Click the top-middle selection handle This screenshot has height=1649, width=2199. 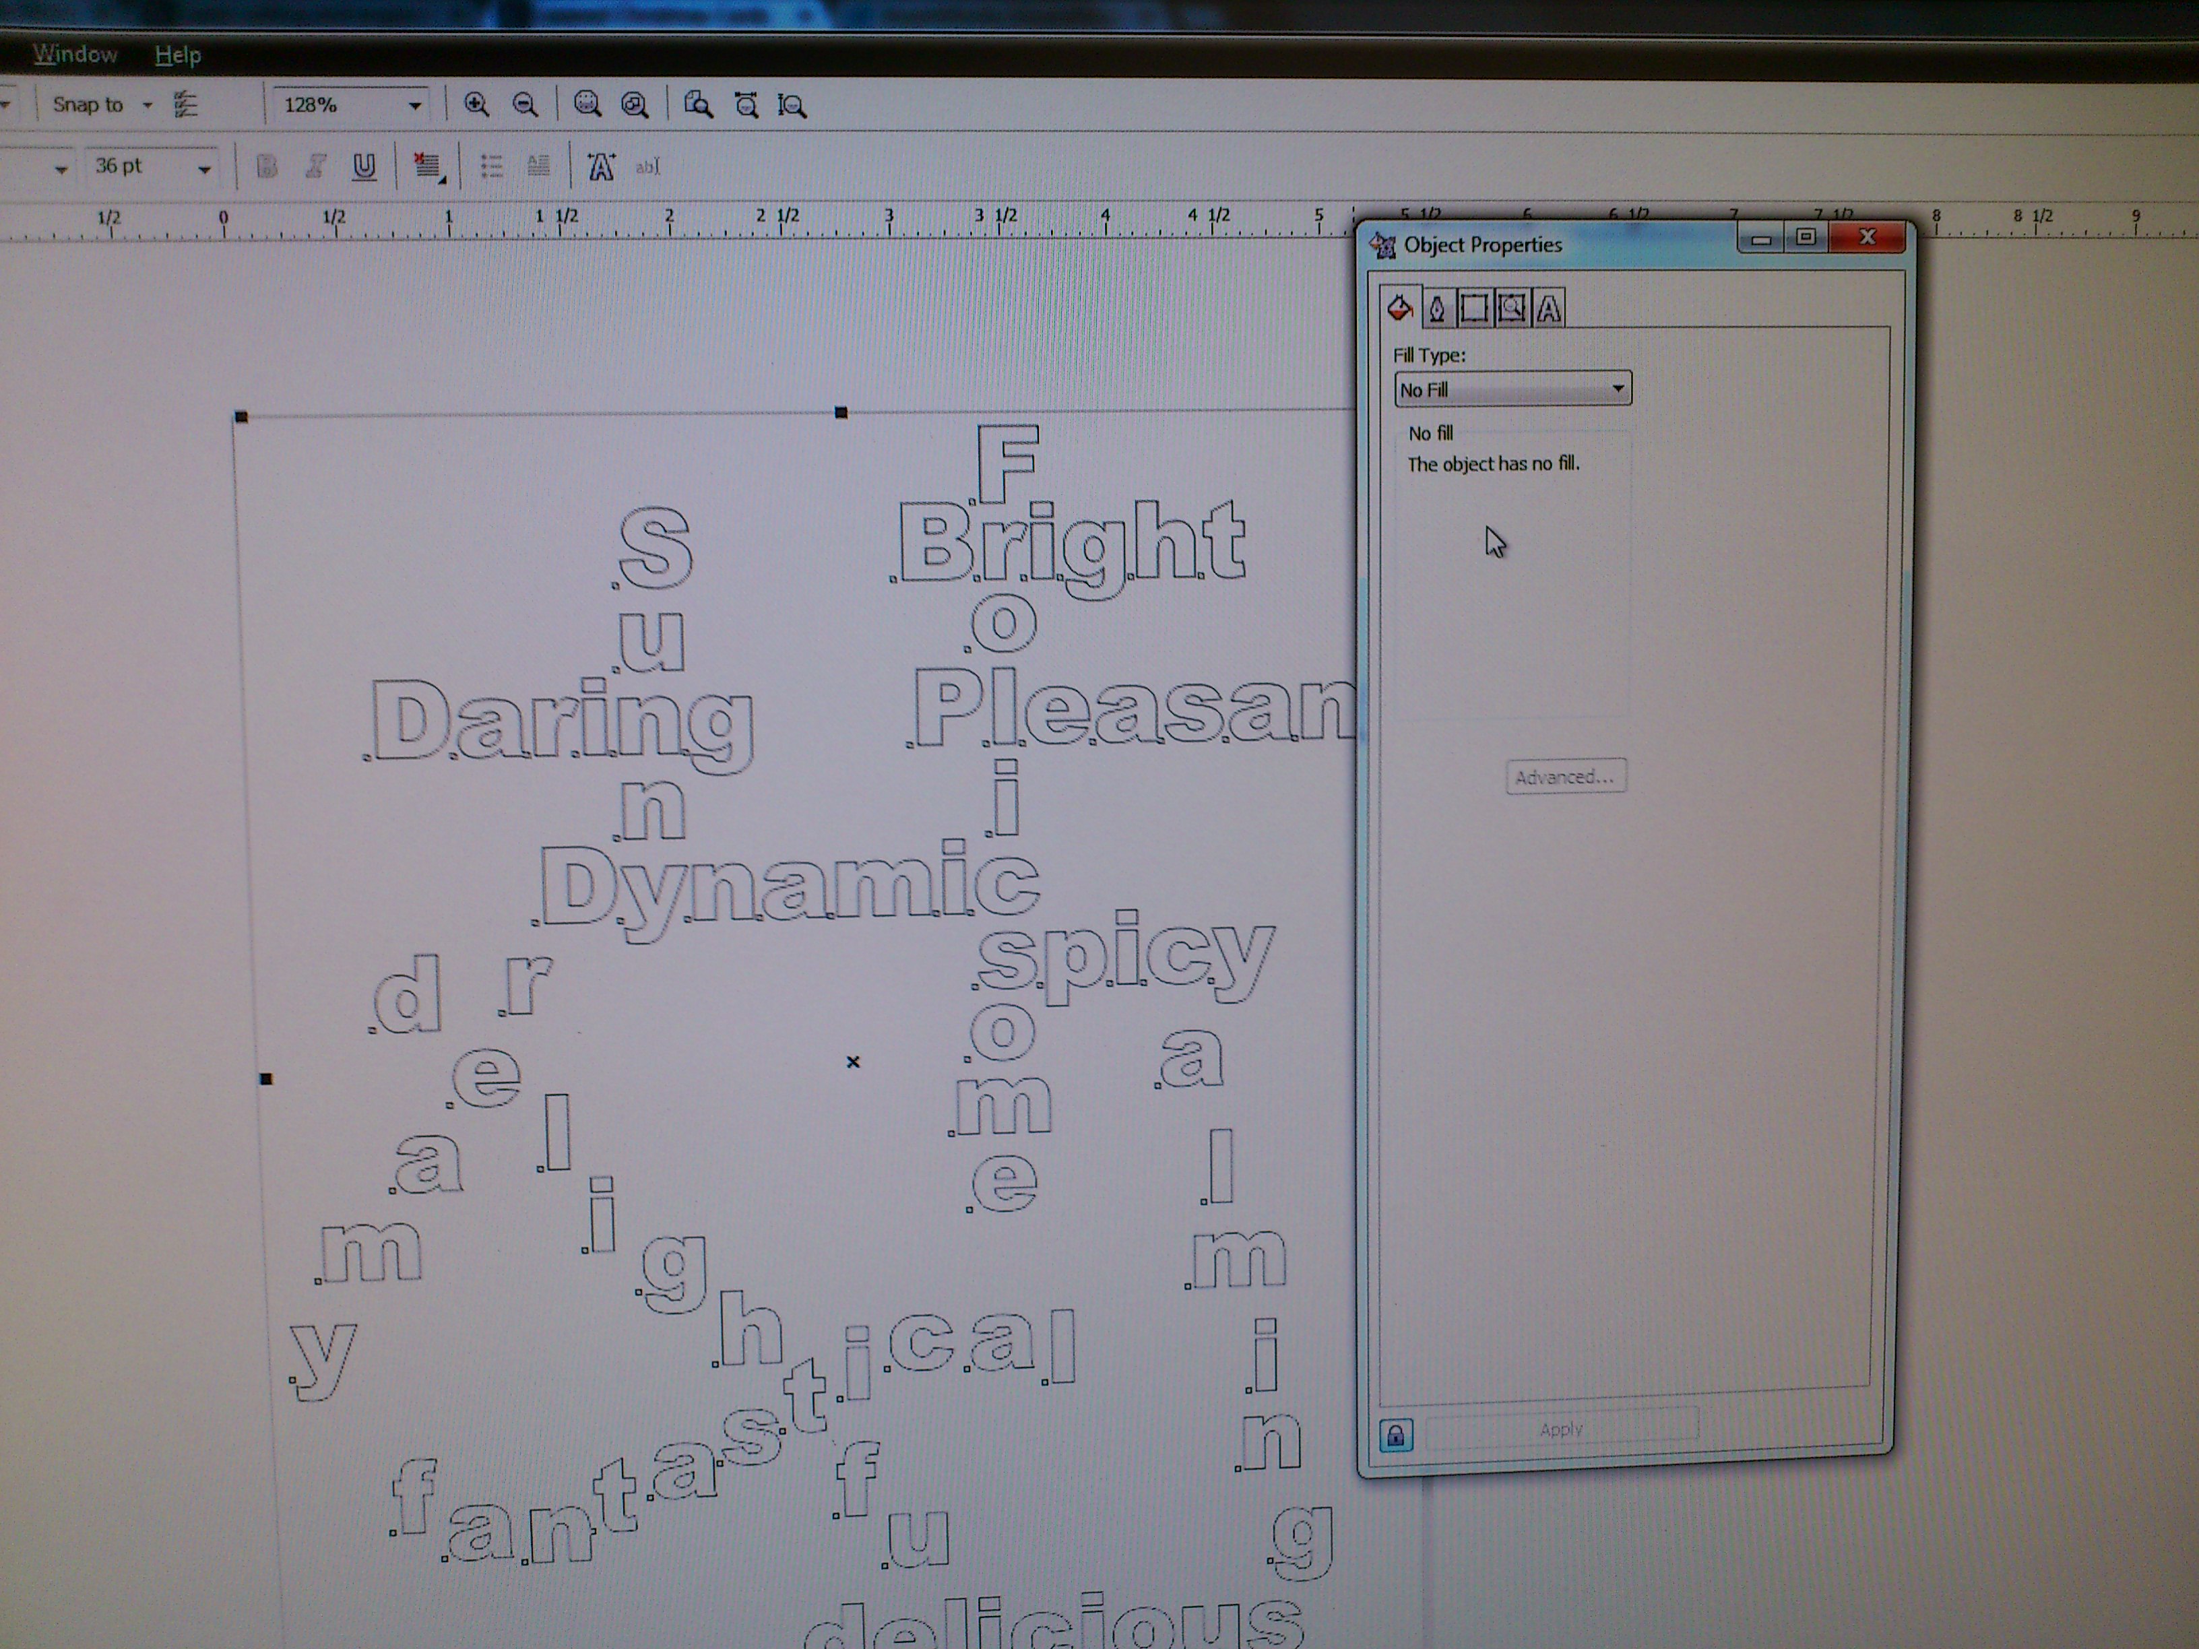point(841,412)
